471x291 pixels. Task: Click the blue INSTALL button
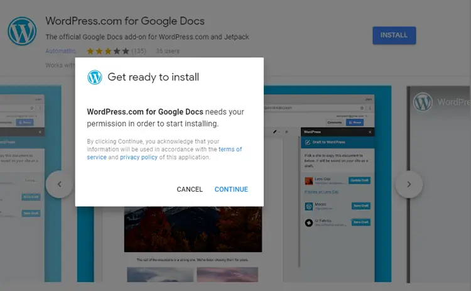tap(394, 35)
